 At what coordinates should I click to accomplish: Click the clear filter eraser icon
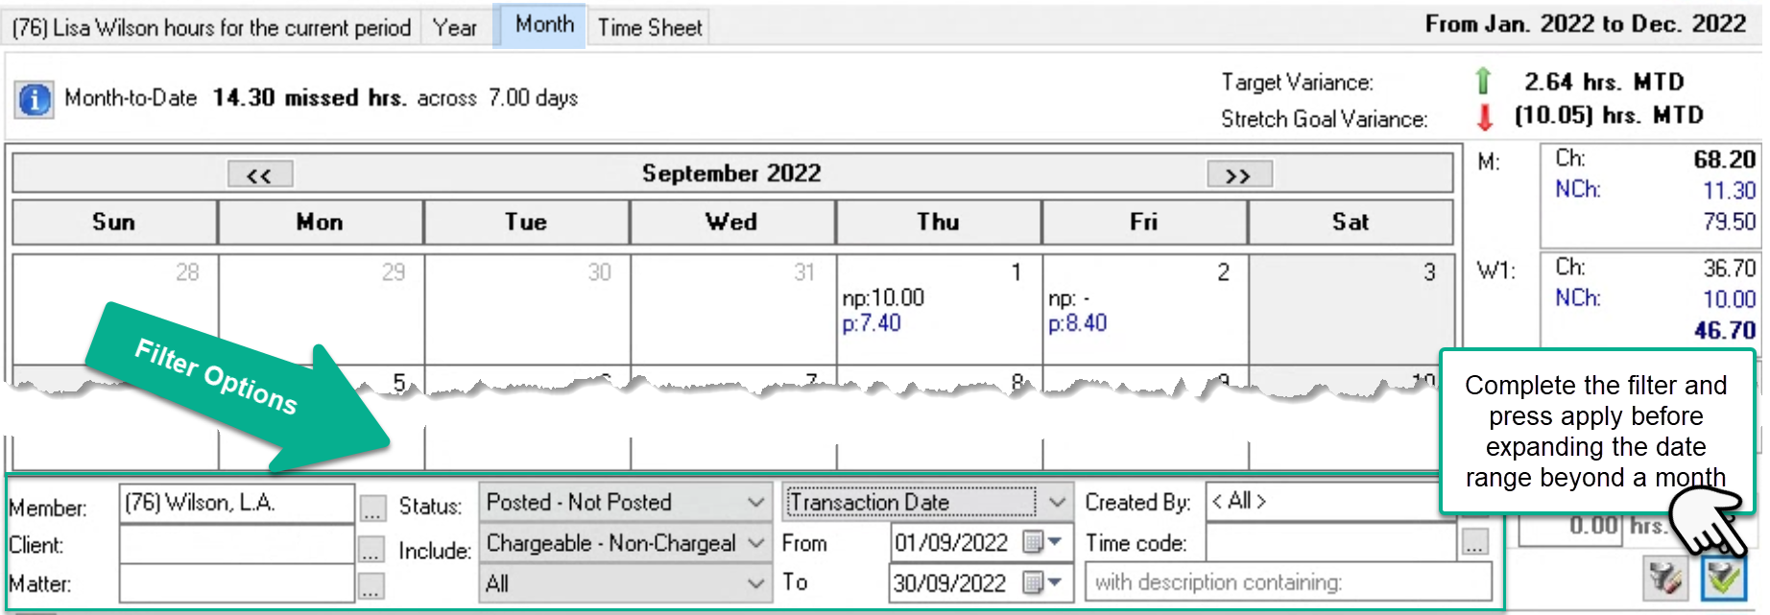pos(1667,578)
